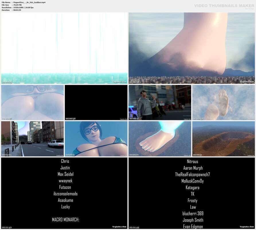Viewport: 256px width, 230px height.
Task: Click the credit name TK
Action: 193,194
